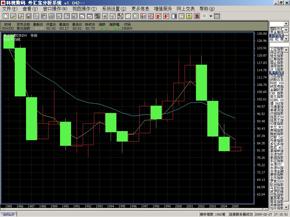Click the red down-arrow icon
The image size is (290, 217).
coord(166,16)
